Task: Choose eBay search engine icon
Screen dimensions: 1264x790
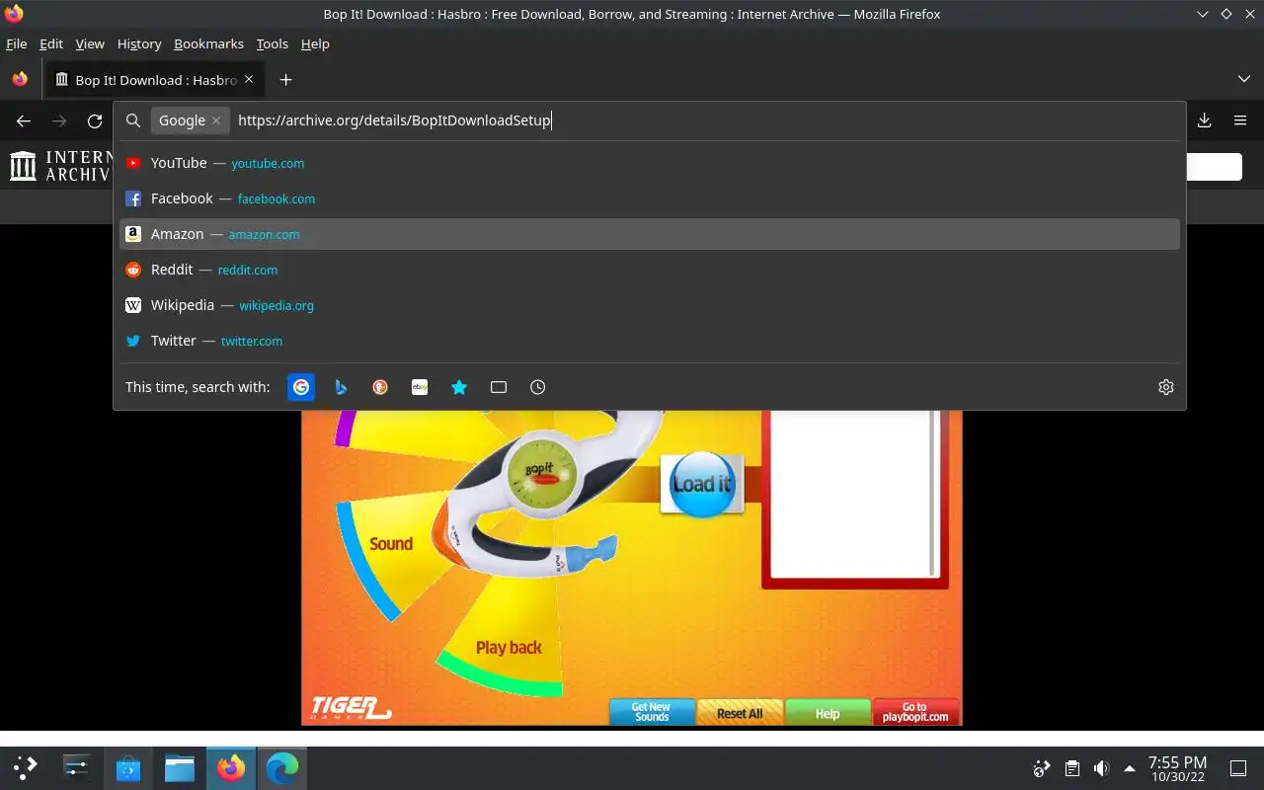Action: click(x=420, y=387)
